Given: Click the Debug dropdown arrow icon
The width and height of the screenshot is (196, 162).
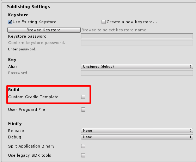Looking at the screenshot, I should coord(190,137).
